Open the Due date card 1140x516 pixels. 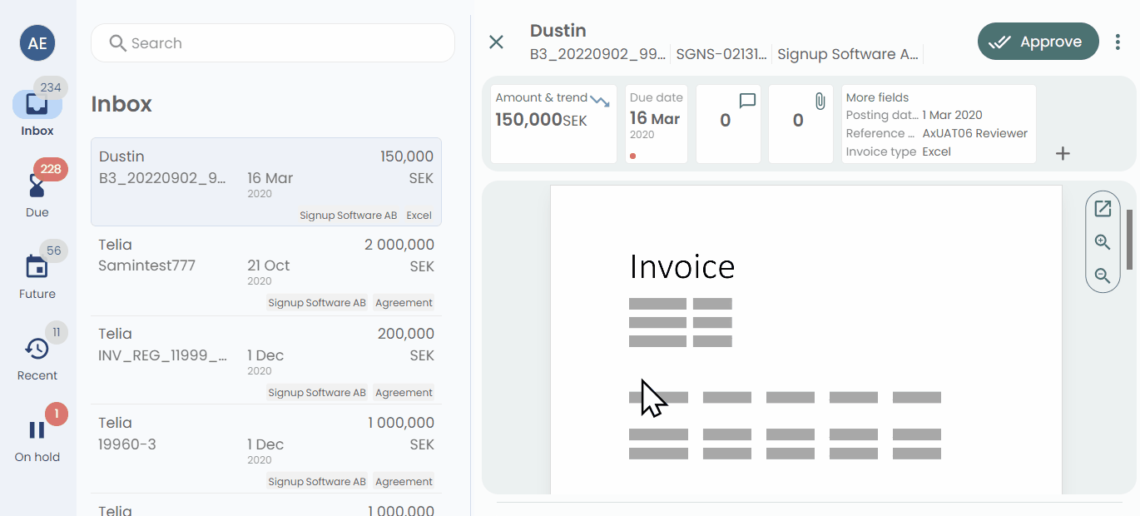pyautogui.click(x=657, y=123)
